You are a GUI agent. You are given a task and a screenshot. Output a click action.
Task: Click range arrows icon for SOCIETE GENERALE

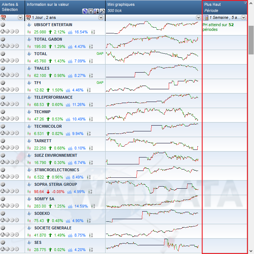(91, 235)
